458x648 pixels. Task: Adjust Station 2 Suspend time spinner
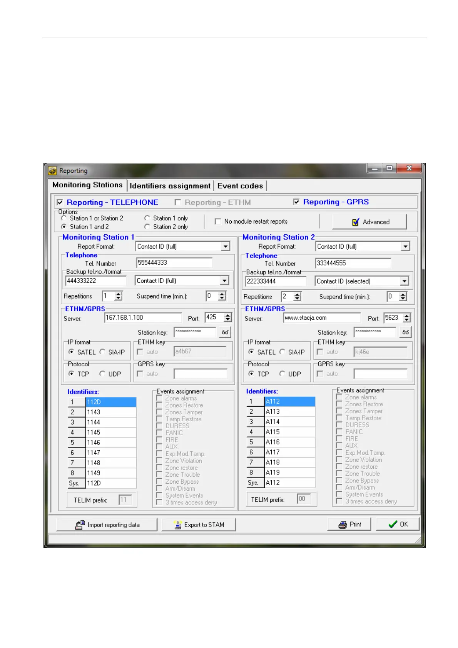[403, 297]
